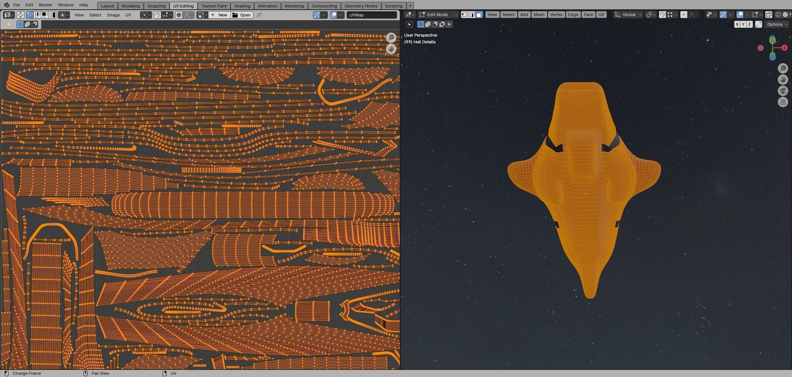Toggle the camera view

coord(783,91)
